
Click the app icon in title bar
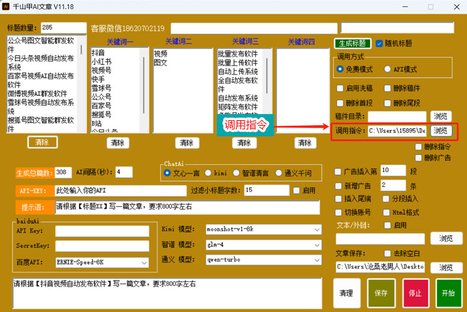(x=6, y=6)
